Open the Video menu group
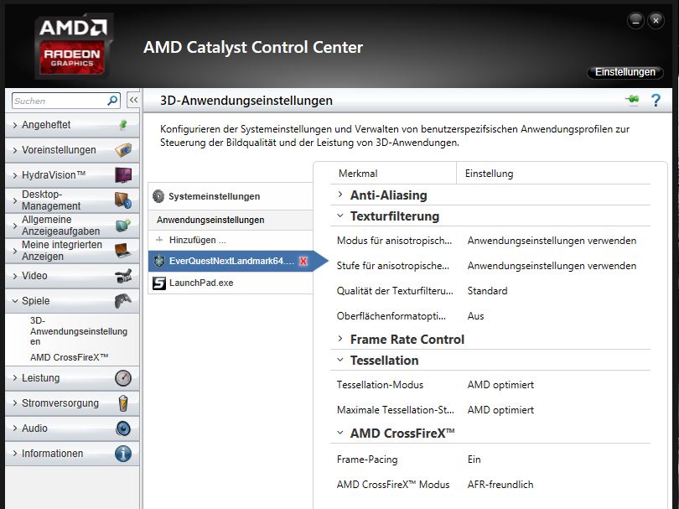This screenshot has width=679, height=509. [72, 276]
